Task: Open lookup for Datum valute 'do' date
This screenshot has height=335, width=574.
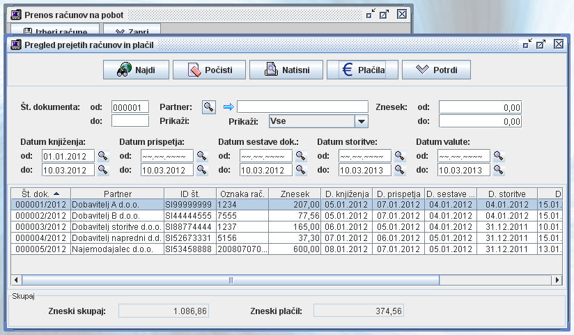Action: [x=498, y=169]
